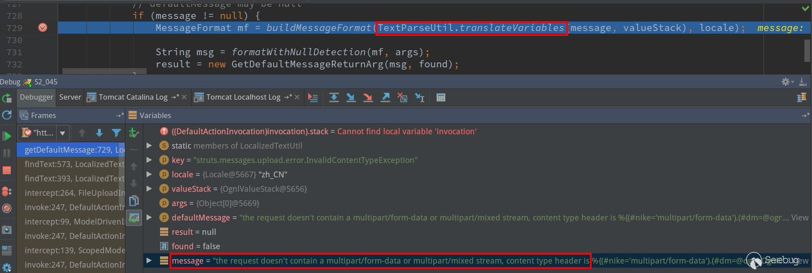
Task: Select frame intercept:139, ScopedMode
Action: coord(71,251)
